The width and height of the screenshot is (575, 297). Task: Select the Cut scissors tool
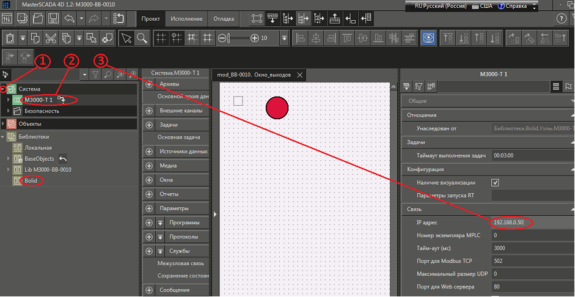point(51,38)
